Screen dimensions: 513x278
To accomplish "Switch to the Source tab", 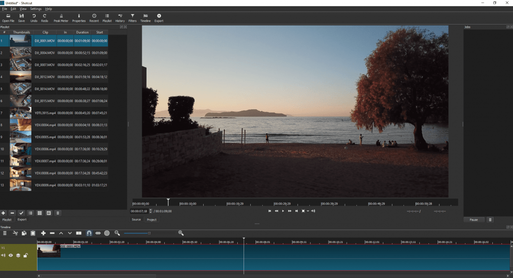I will point(136,220).
